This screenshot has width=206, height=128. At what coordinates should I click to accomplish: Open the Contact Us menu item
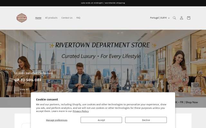click(x=67, y=18)
